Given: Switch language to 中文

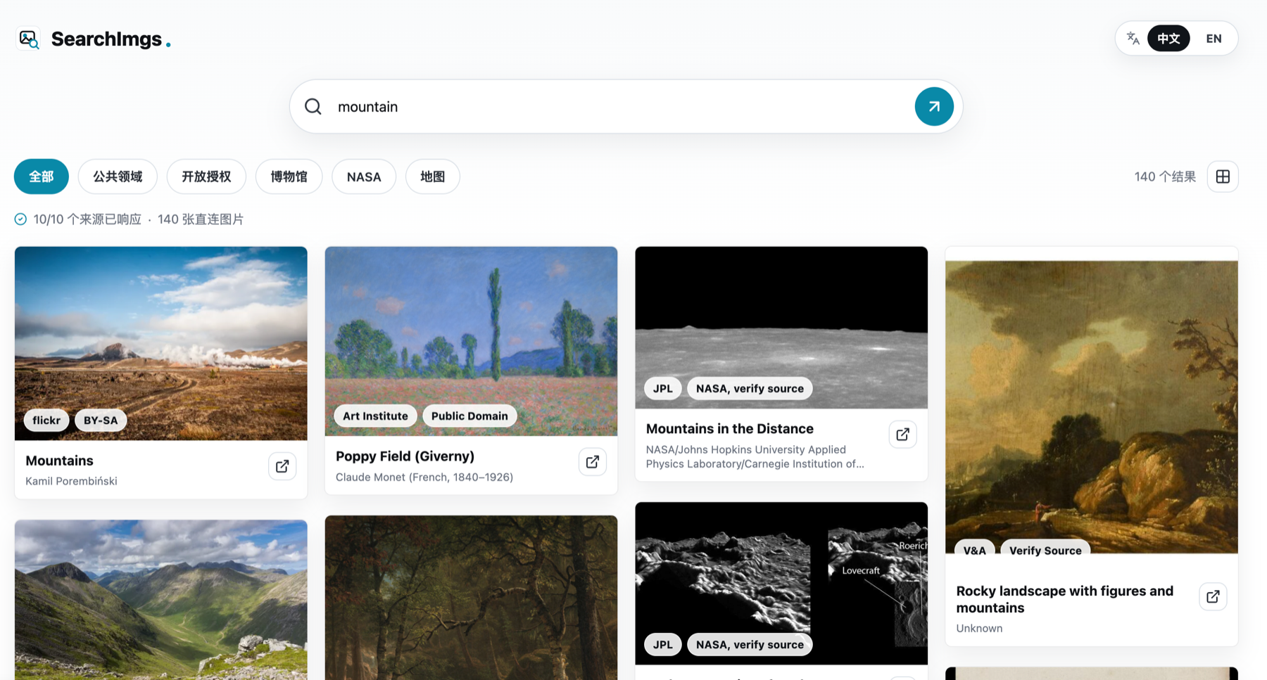Looking at the screenshot, I should (1168, 38).
